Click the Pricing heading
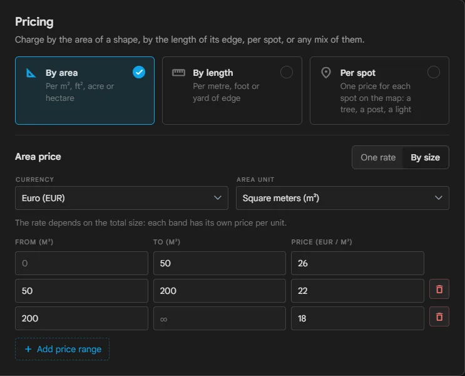 pos(34,22)
